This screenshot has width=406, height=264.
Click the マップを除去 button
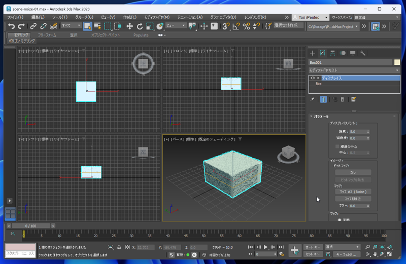click(x=353, y=199)
